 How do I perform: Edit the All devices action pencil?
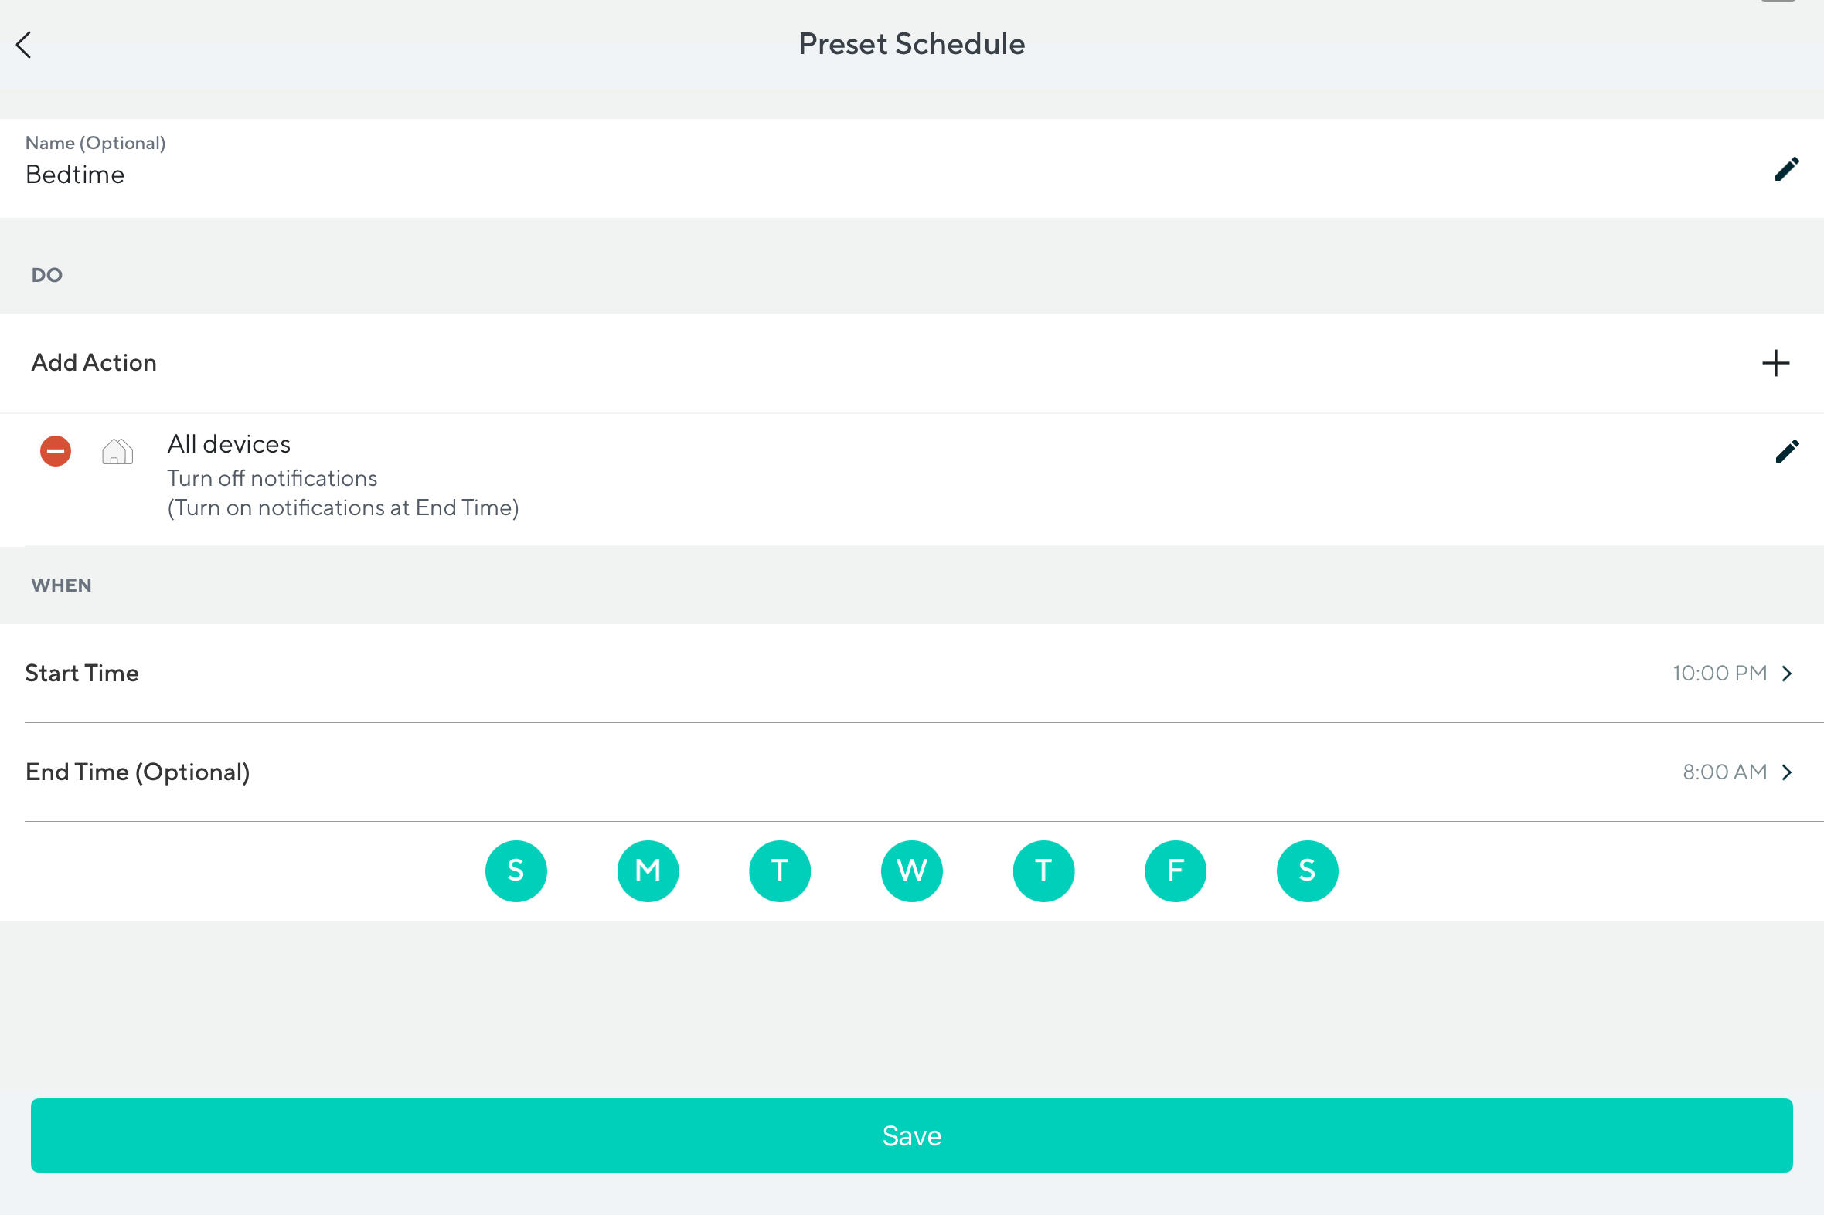1786,451
